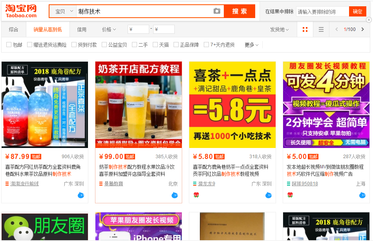
Task: Open the 2018 鹿角巷配方 product image above ¥87.99
Action: 45,105
